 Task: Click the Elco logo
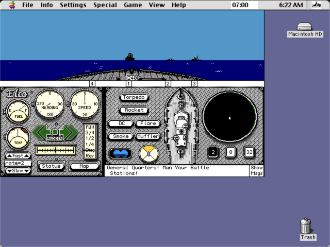17,94
